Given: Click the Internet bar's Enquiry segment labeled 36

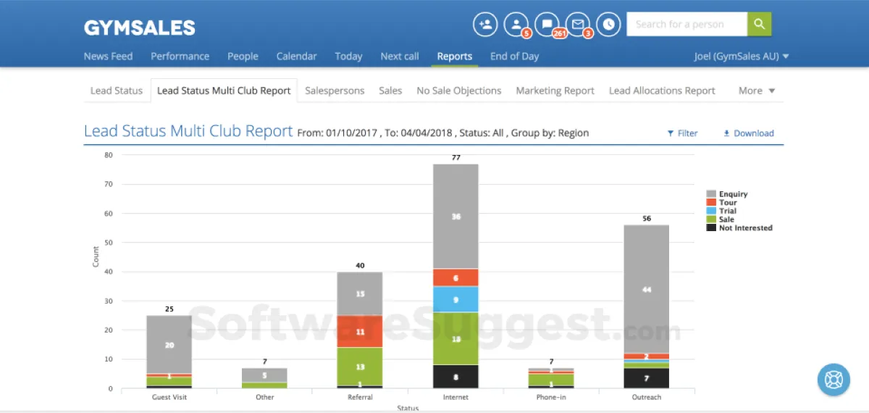Looking at the screenshot, I should tap(456, 217).
